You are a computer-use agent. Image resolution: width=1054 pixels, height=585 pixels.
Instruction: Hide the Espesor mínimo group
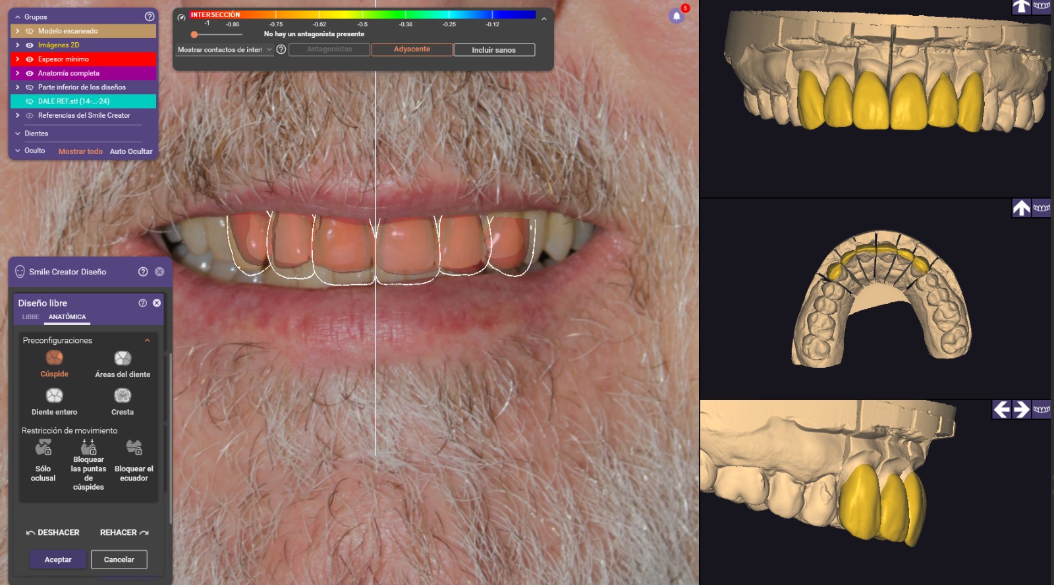coord(30,59)
